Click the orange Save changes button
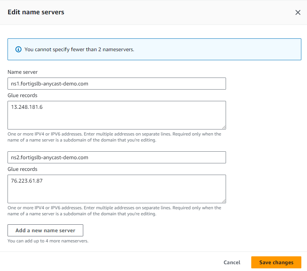The image size is (307, 271). [276, 262]
